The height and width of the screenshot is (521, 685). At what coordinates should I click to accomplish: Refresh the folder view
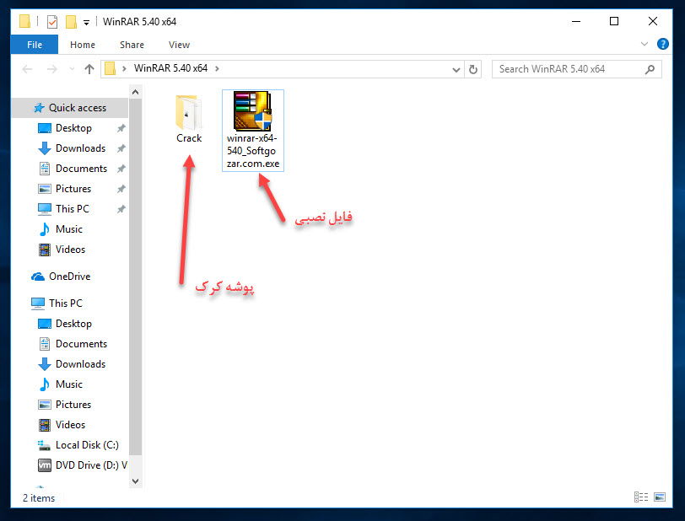tap(472, 69)
